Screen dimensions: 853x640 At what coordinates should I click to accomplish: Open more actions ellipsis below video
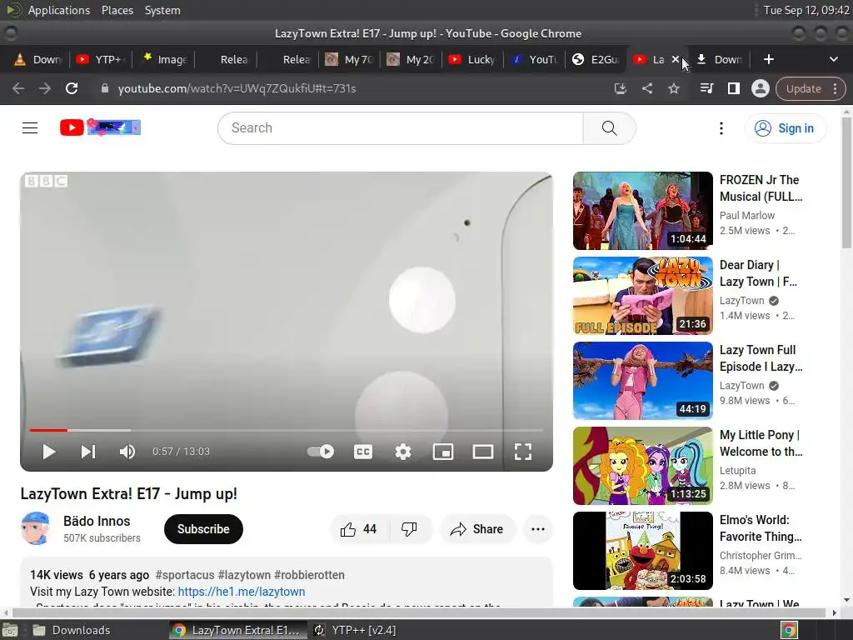point(538,529)
